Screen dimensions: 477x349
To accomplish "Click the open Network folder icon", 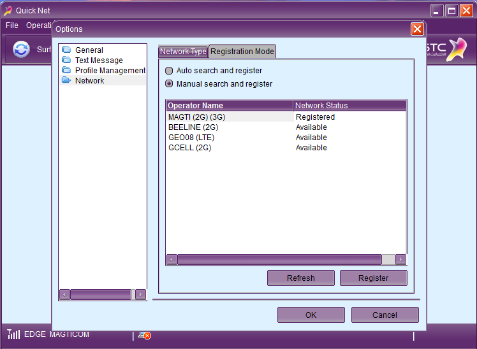I will pyautogui.click(x=66, y=80).
